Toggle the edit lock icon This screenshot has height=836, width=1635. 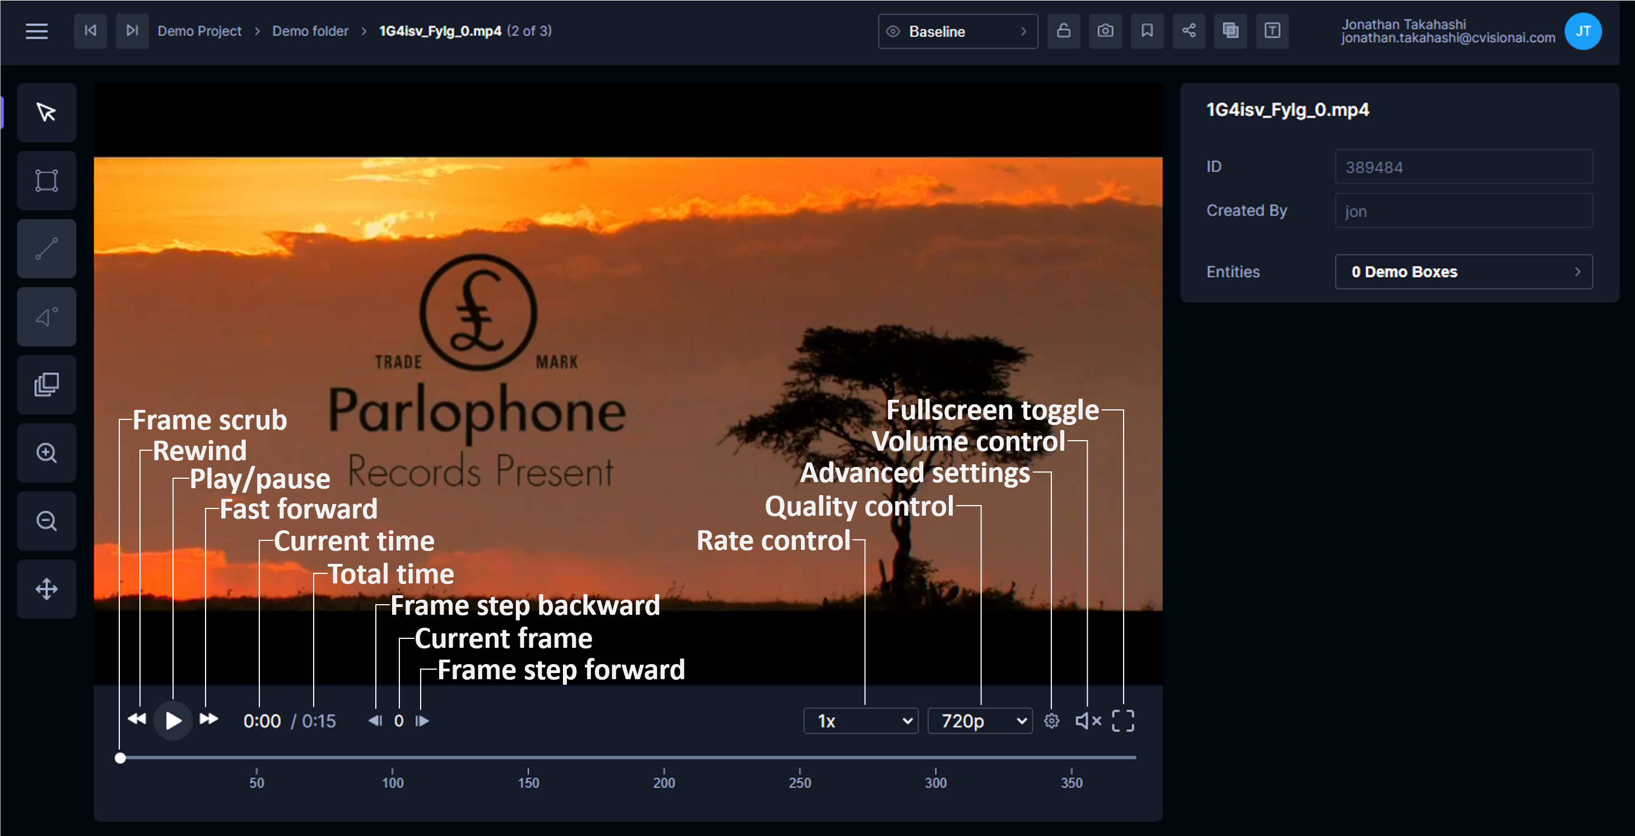[x=1063, y=31]
